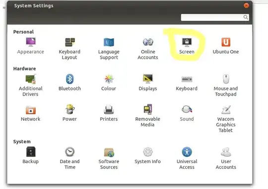The image size is (268, 189).
Task: Close the System Settings window
Action: pyautogui.click(x=246, y=5)
